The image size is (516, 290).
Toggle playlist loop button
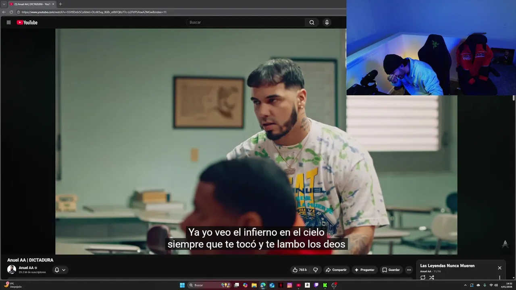(x=423, y=278)
